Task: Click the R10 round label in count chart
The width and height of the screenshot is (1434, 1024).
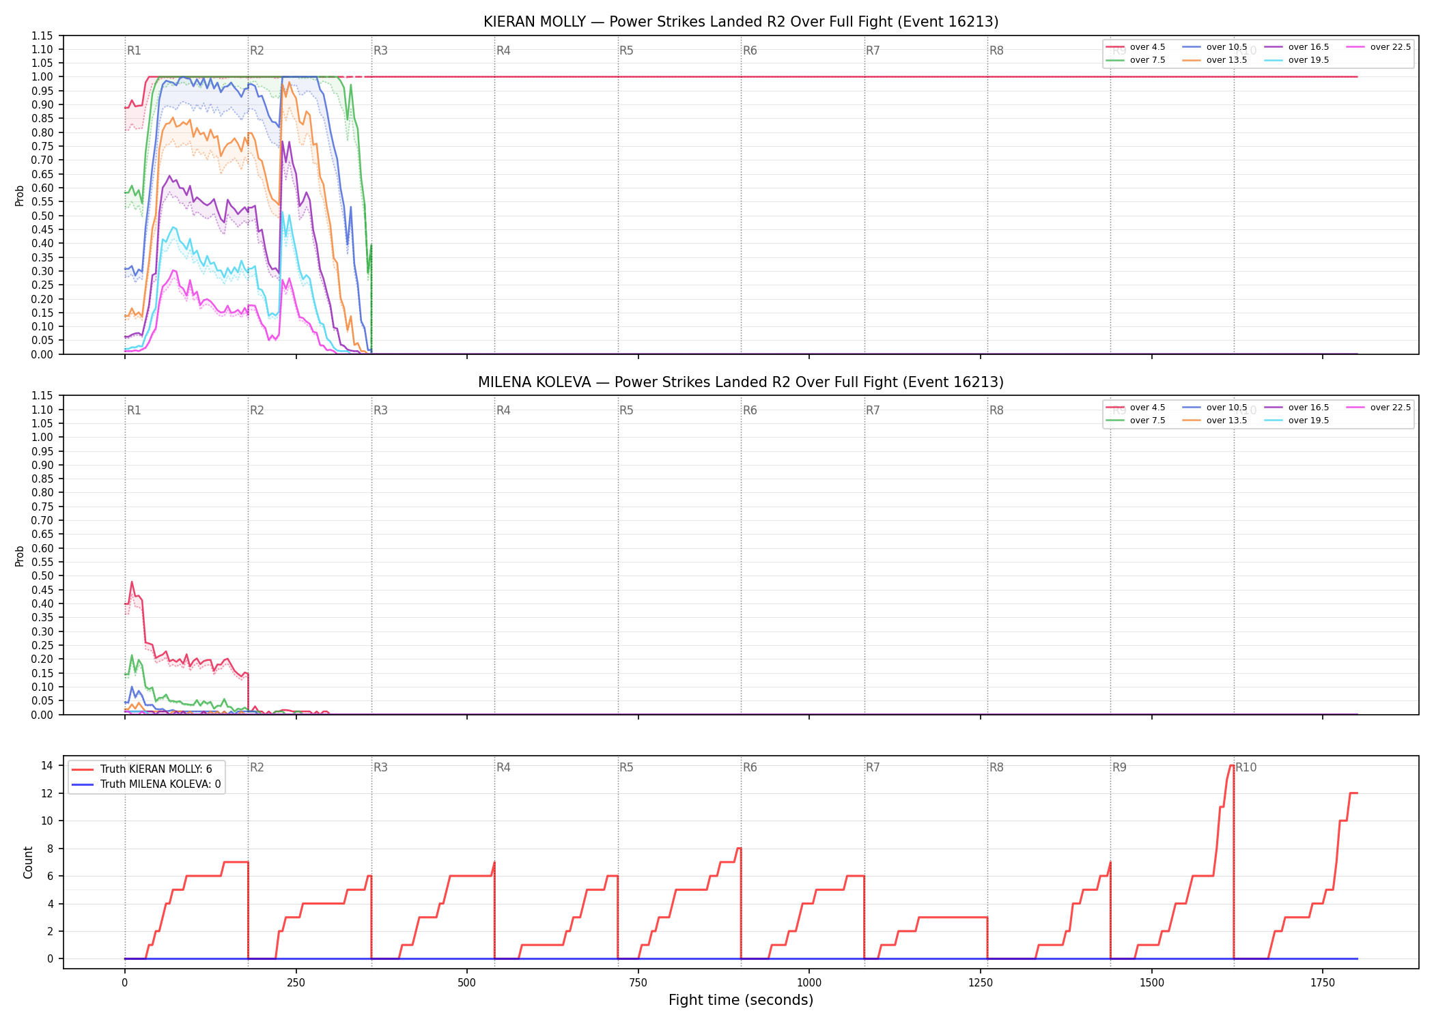Action: (x=1246, y=767)
